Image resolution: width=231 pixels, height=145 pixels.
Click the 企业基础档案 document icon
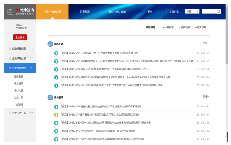(10, 49)
